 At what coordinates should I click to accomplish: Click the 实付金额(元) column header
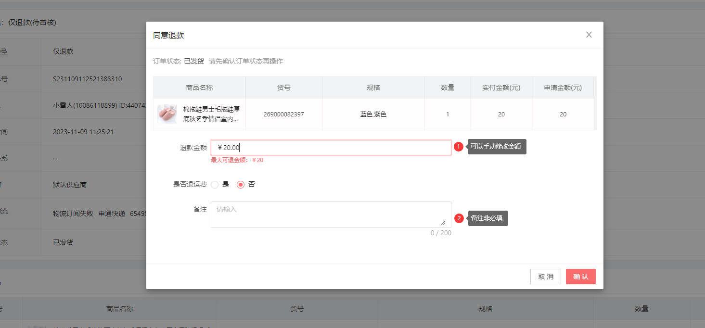[501, 88]
